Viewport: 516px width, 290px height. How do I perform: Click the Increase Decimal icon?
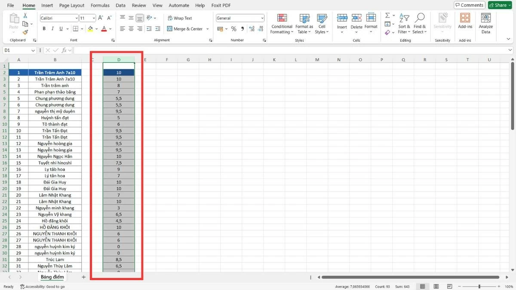[252, 29]
